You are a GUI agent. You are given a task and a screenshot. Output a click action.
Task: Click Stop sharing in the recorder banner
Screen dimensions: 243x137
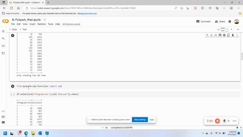pos(140,119)
